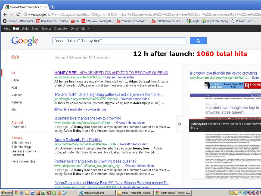Open the Mer dropdown in Google's top bar
This screenshot has width=261, height=196.
(85, 29)
